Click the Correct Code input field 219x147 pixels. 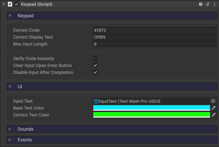click(x=155, y=30)
